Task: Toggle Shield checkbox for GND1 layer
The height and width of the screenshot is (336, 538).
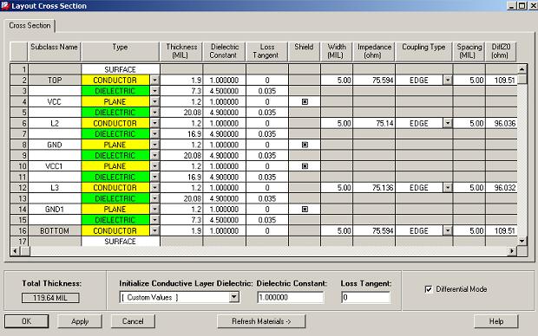Action: point(305,209)
